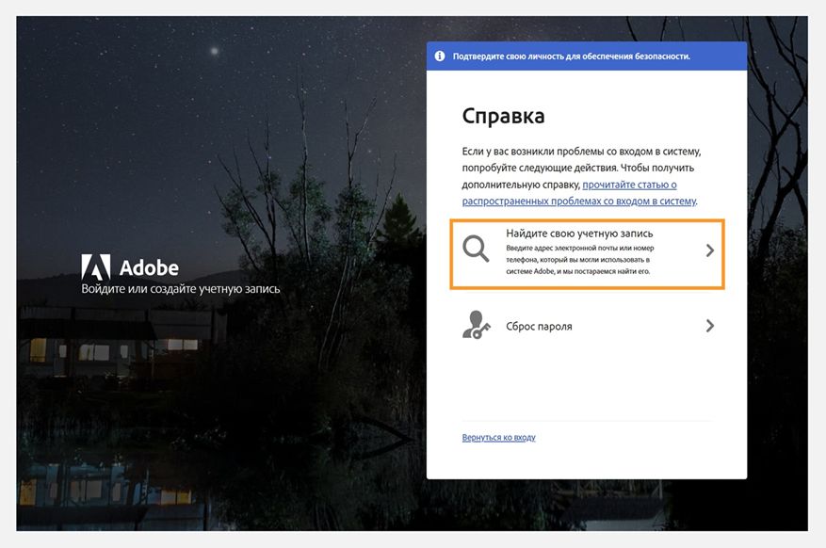Expand the chevron beside "Сброс пароля"
Viewport: 826px width, 548px height.
click(711, 326)
